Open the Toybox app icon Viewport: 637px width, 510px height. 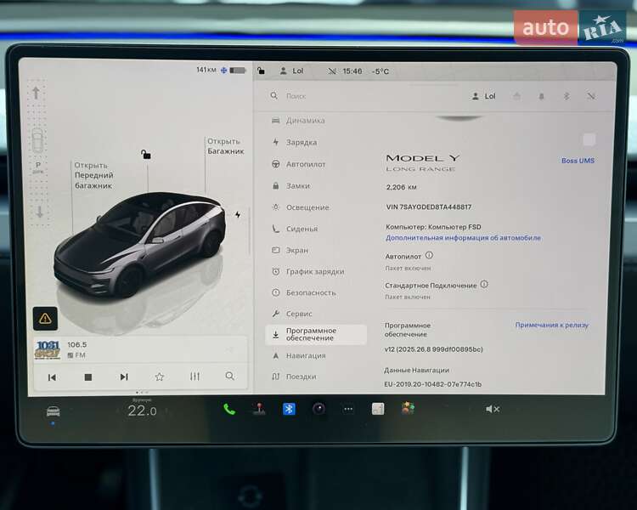coord(408,408)
